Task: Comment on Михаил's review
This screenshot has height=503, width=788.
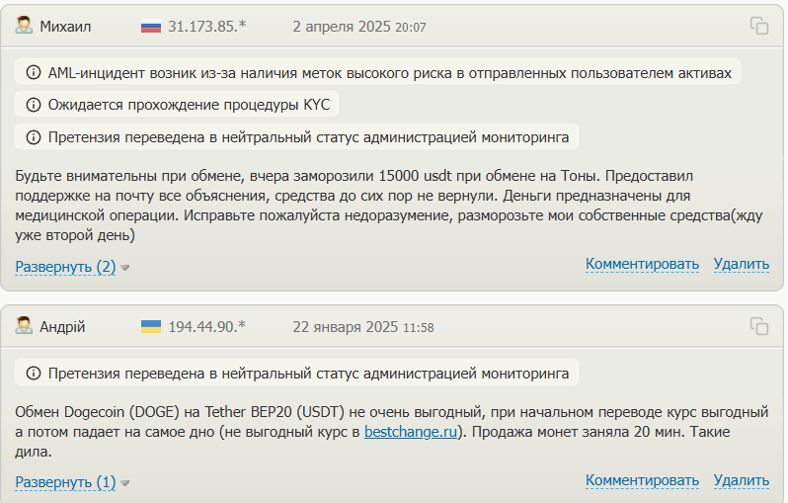Action: coord(642,264)
